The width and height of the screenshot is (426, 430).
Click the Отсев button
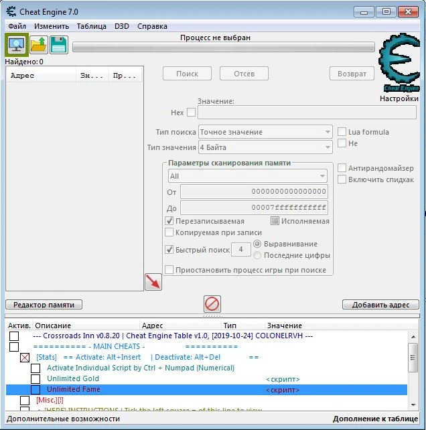coord(244,74)
